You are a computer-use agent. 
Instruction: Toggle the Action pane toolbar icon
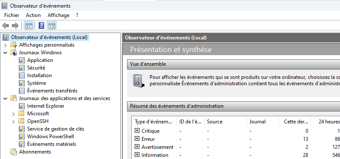point(51,25)
